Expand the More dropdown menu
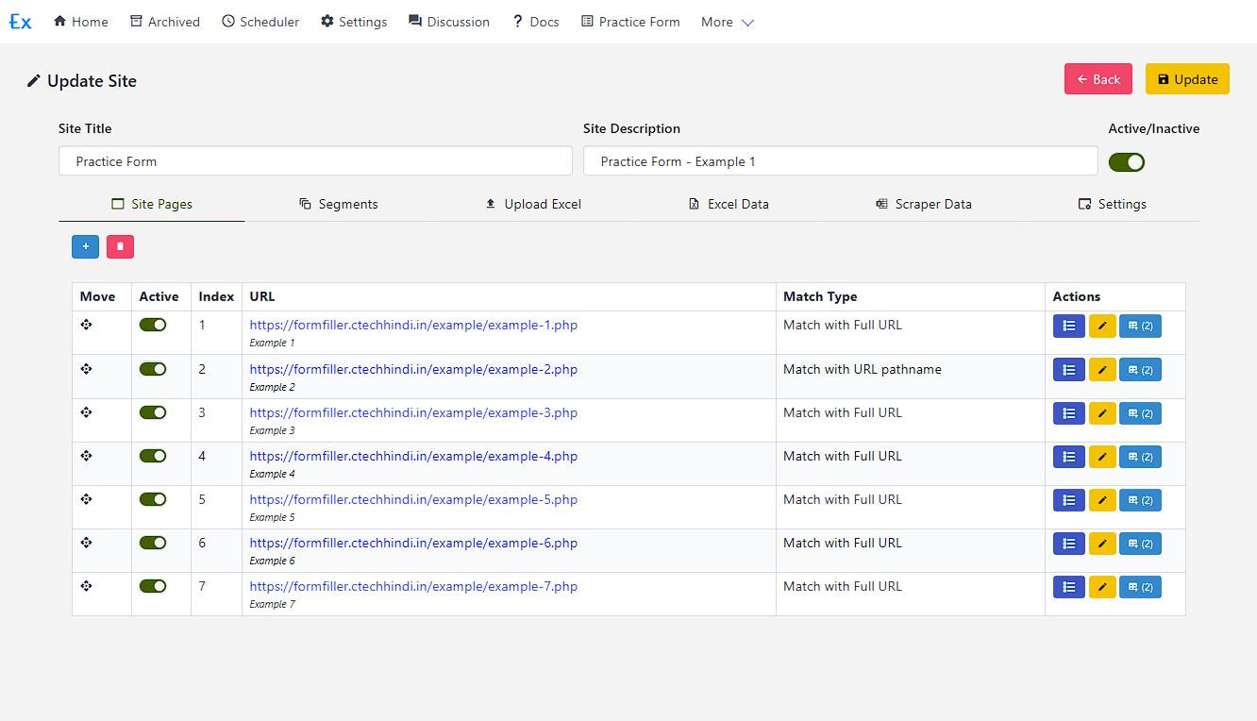Viewport: 1257px width, 721px height. click(727, 22)
